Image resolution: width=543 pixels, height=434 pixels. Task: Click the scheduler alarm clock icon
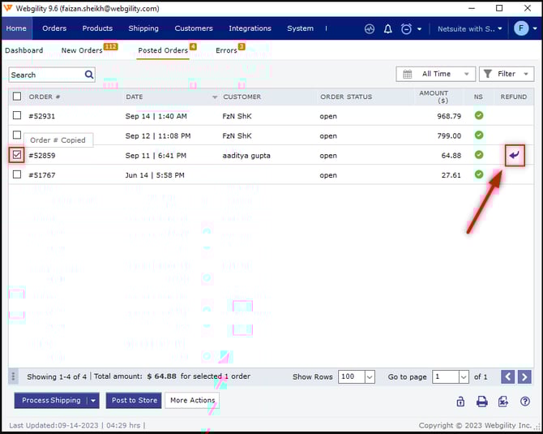[406, 28]
